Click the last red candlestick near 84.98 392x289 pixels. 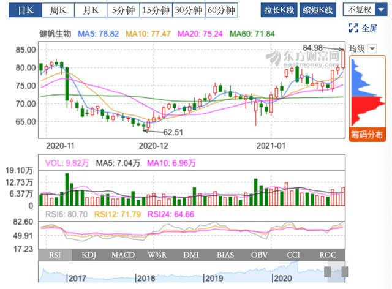click(344, 59)
